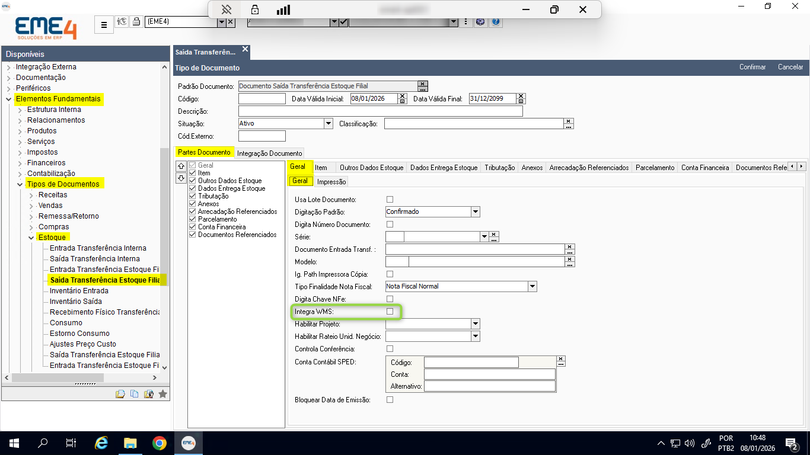Open the Digitação Padrão dropdown

476,212
